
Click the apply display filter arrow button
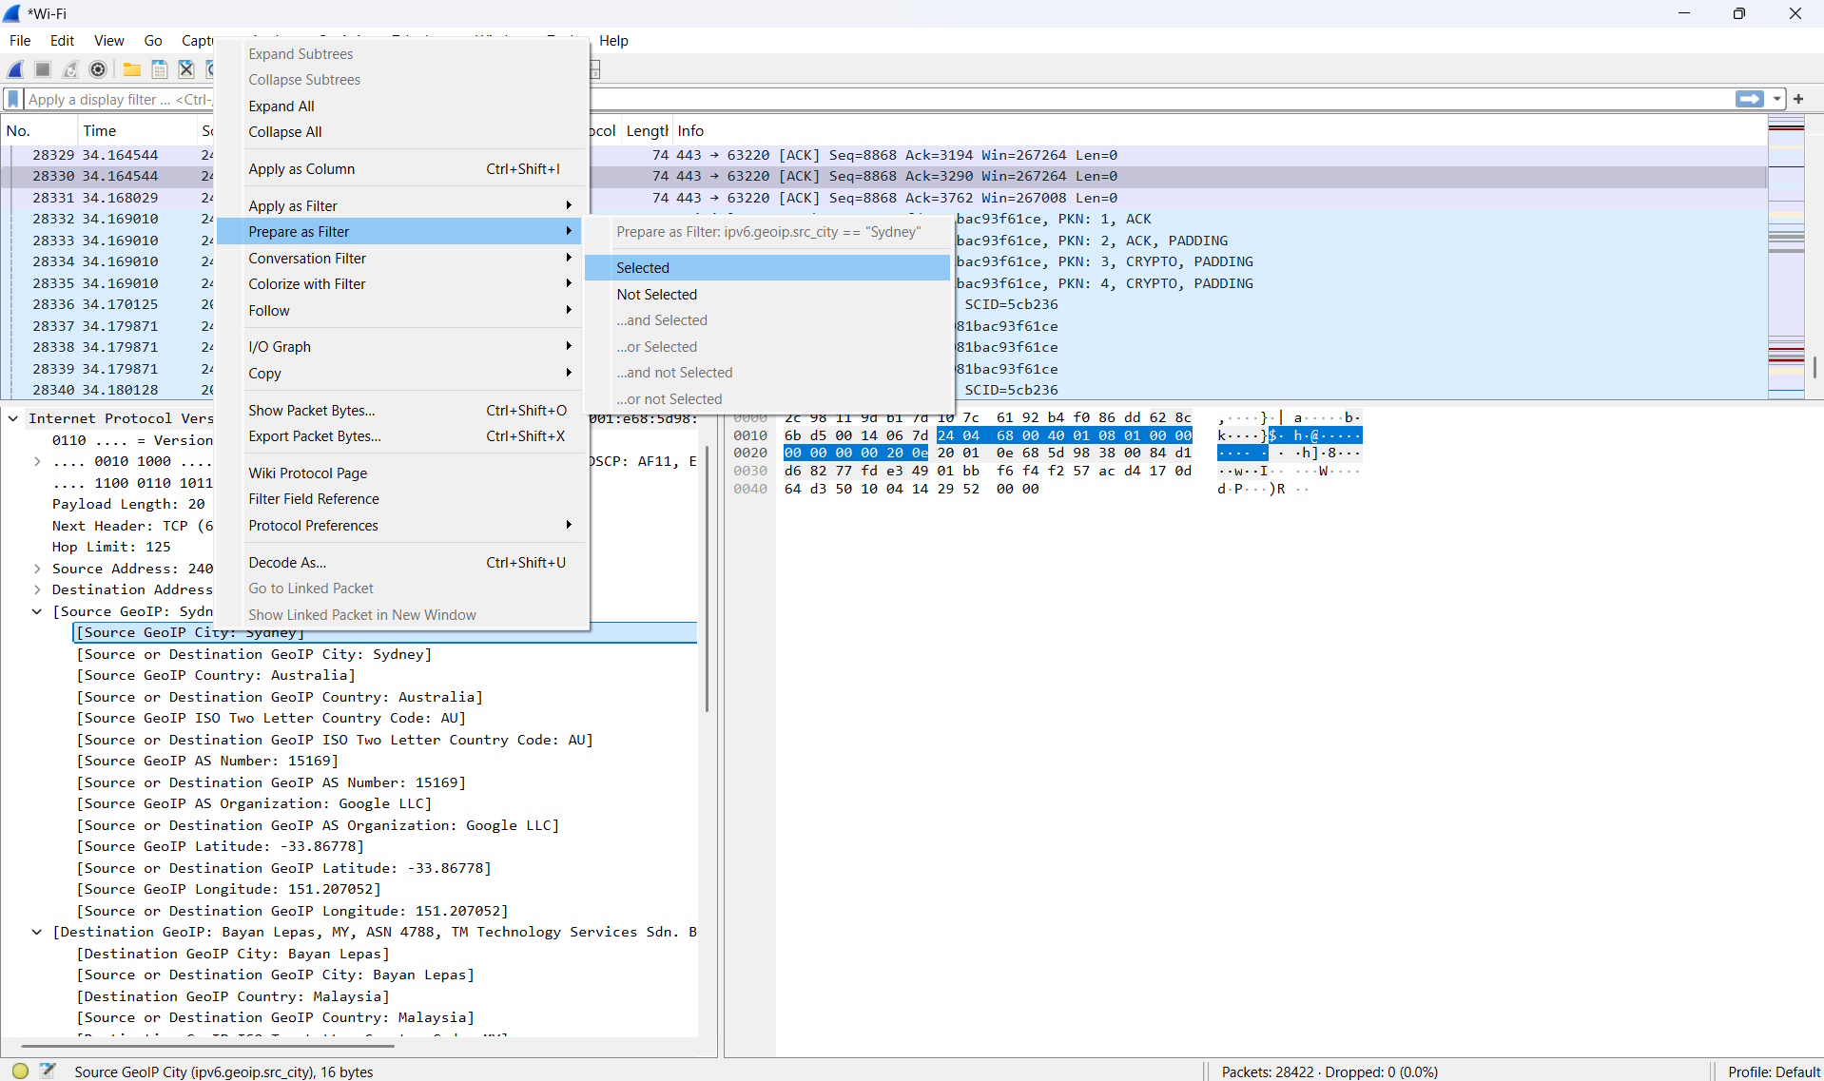point(1750,99)
